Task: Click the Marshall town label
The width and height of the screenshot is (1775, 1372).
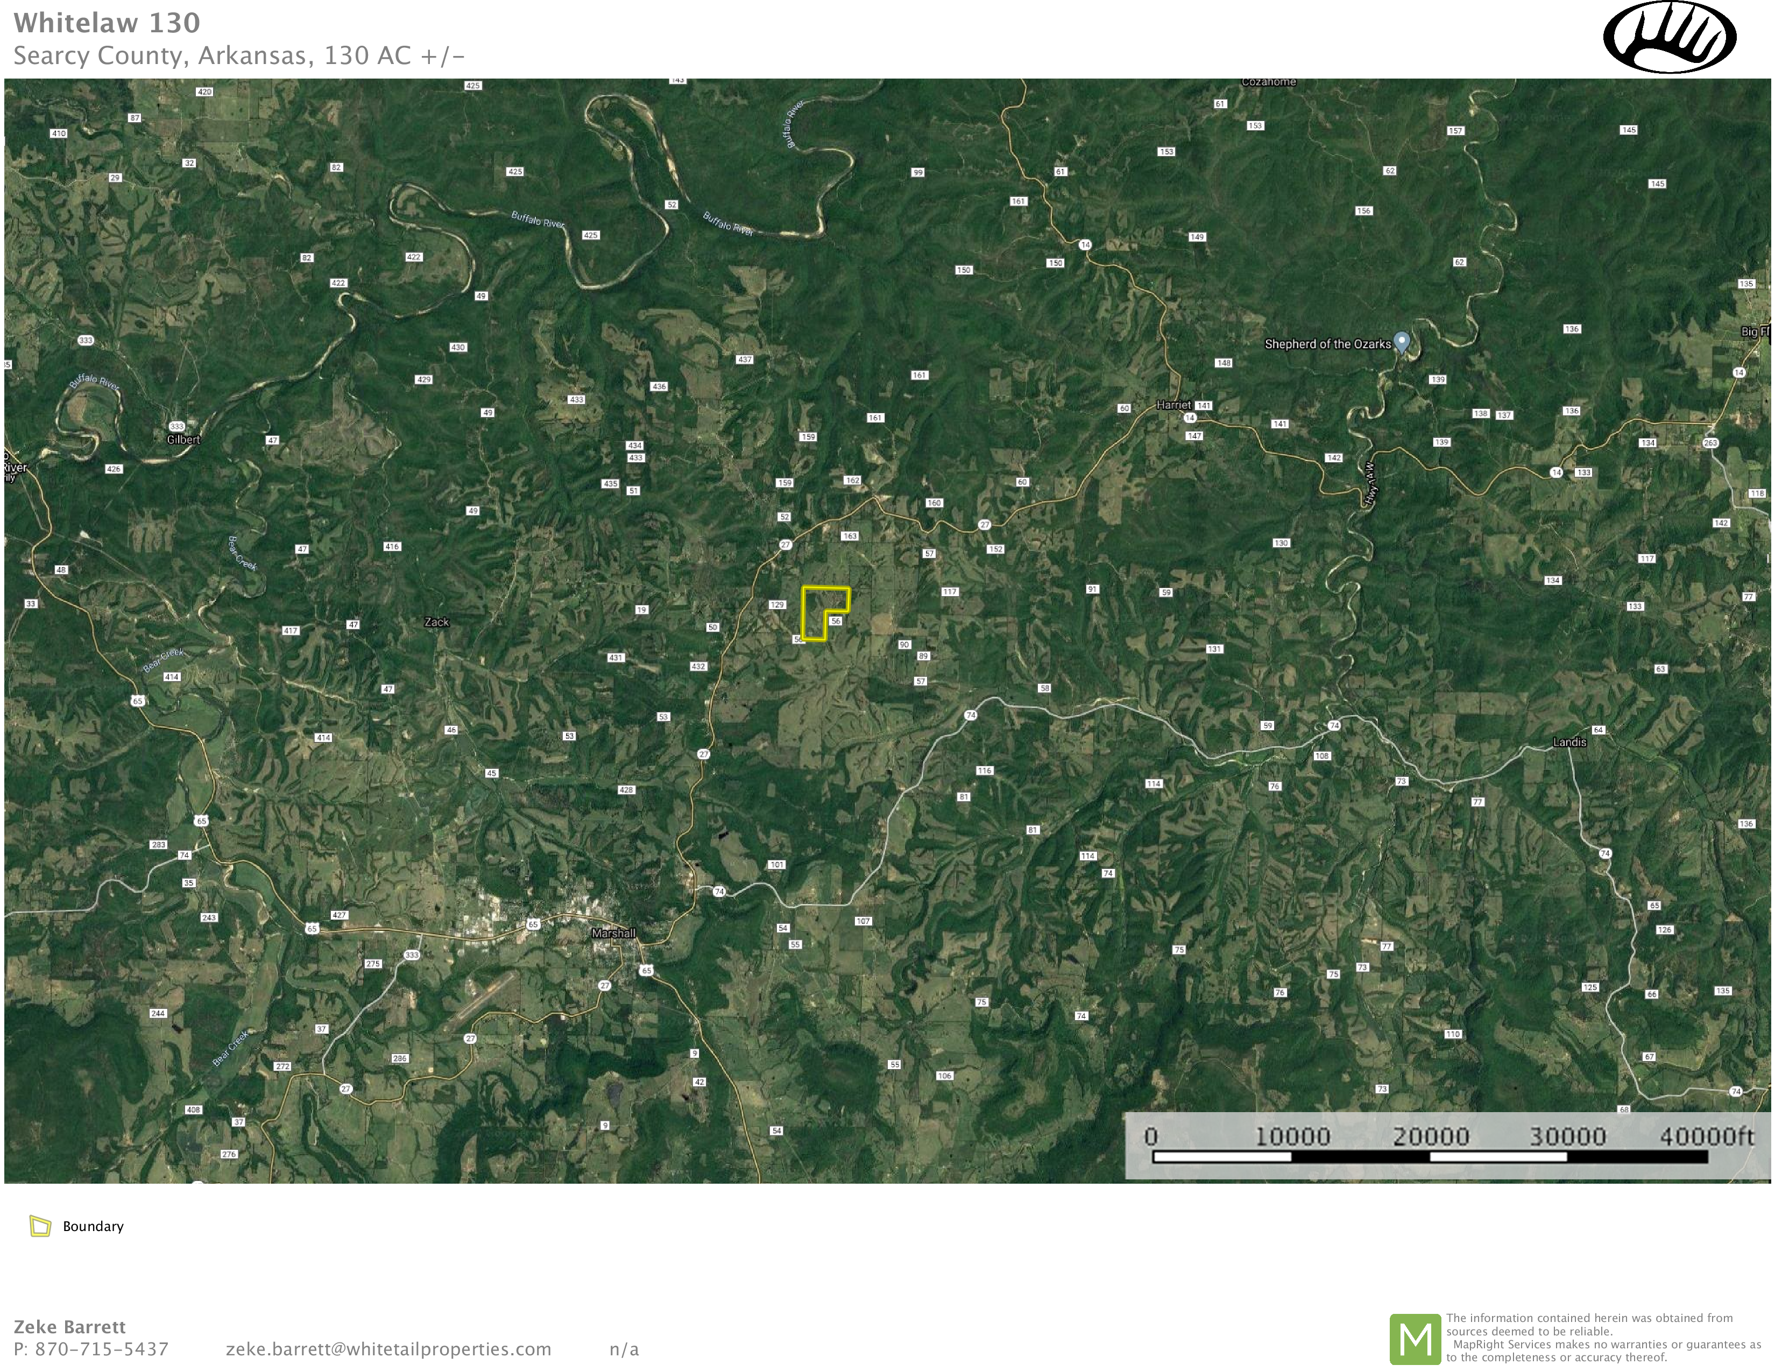Action: click(x=613, y=933)
